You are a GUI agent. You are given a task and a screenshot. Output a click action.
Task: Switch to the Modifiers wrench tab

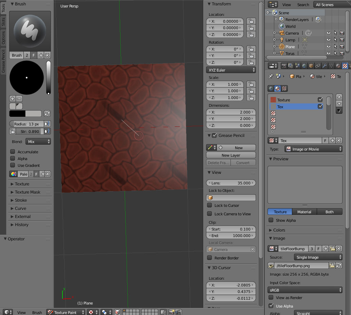tap(324, 65)
